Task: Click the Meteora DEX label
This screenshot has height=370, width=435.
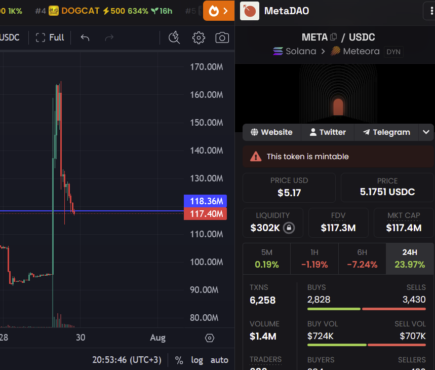Action: 361,51
